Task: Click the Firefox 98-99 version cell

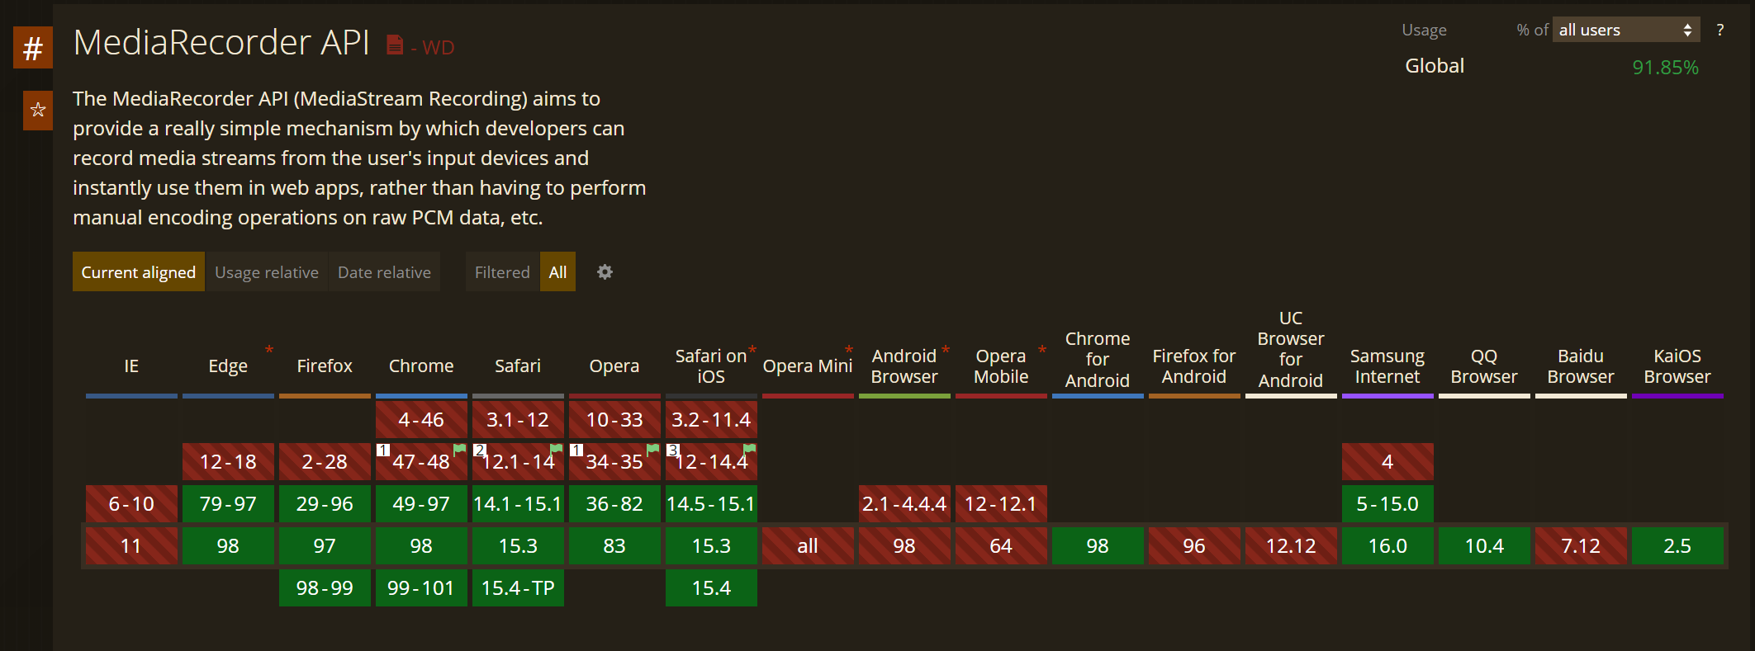Action: pyautogui.click(x=325, y=588)
